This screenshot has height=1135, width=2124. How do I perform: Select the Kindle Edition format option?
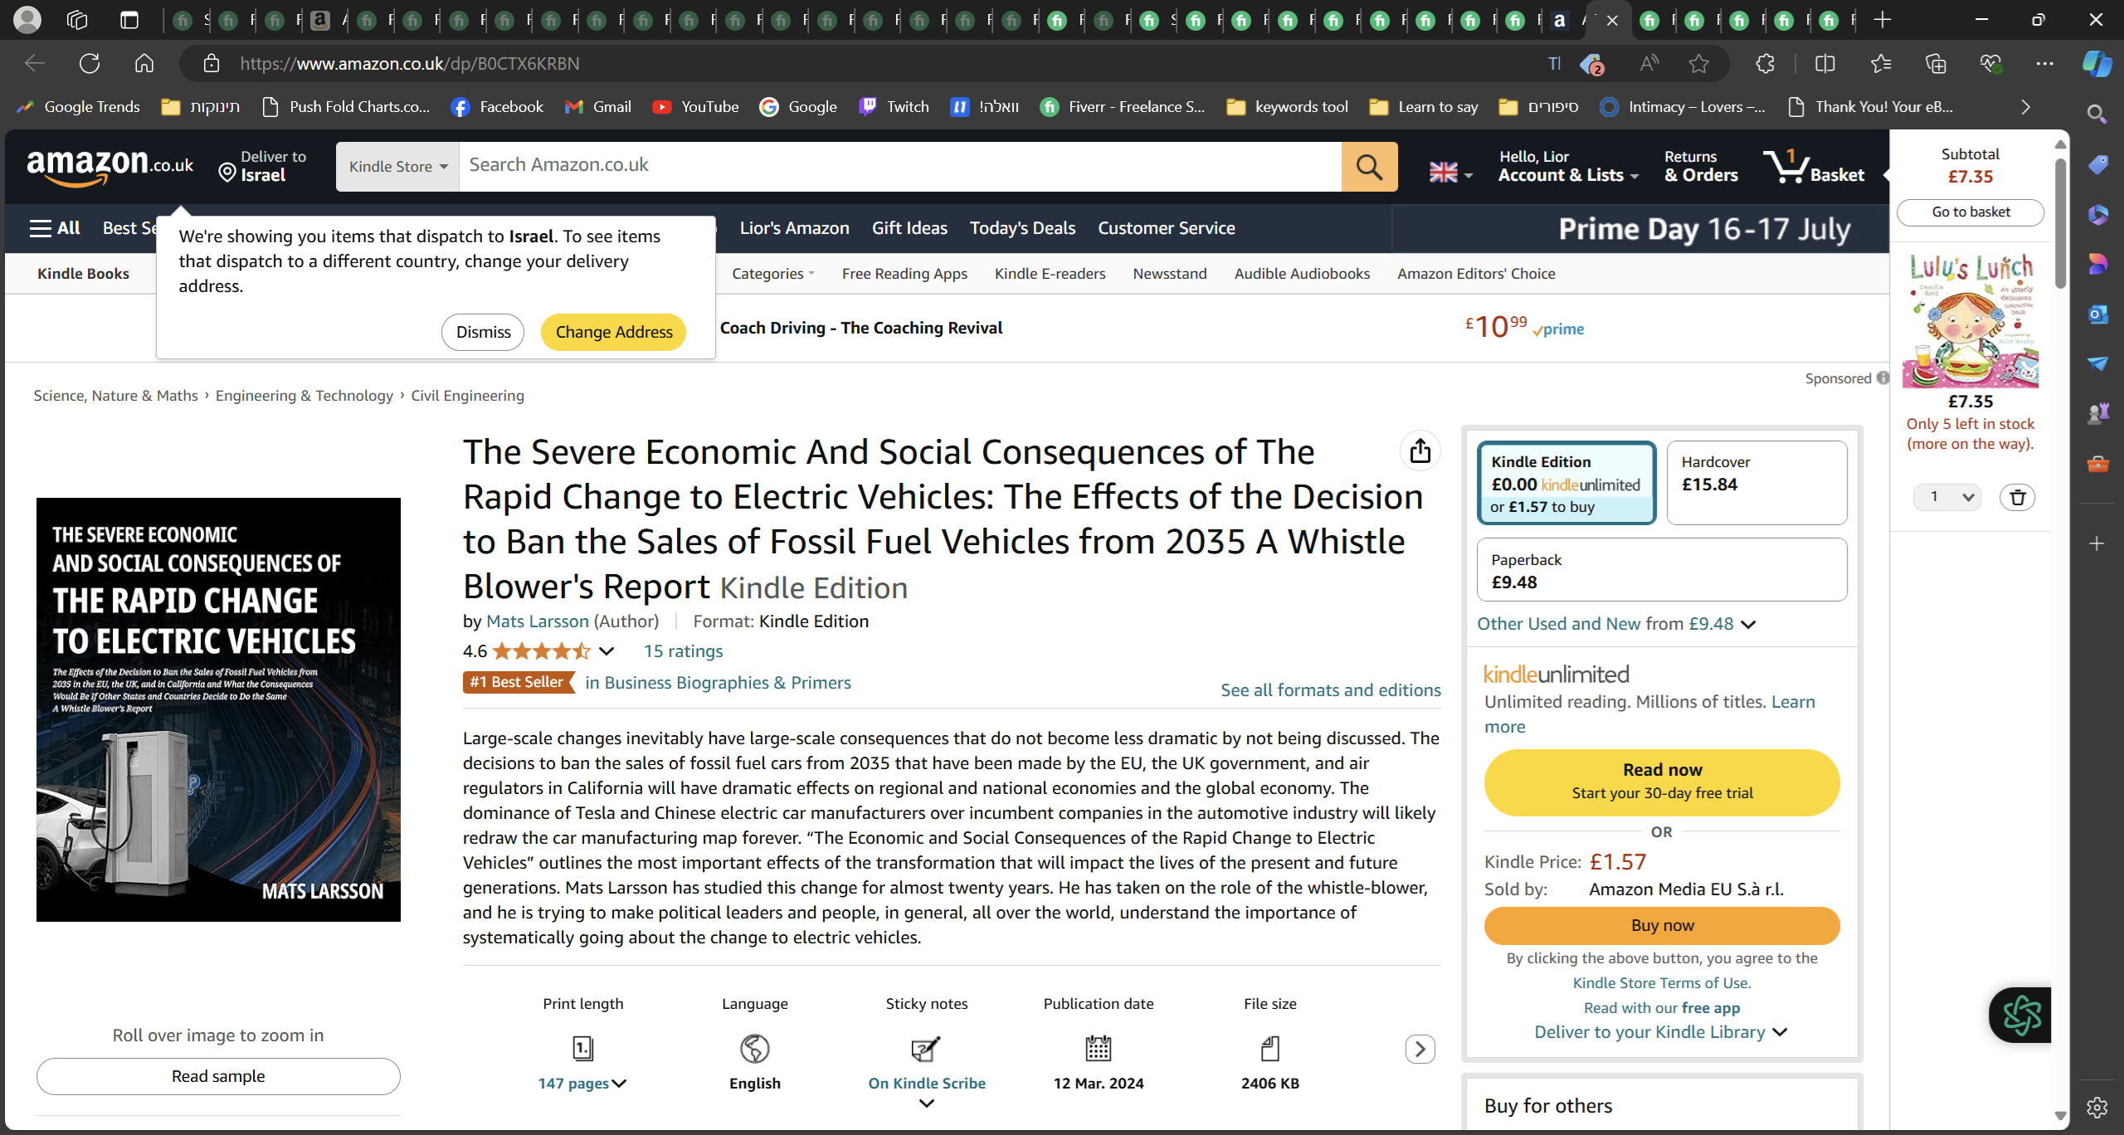point(1566,483)
